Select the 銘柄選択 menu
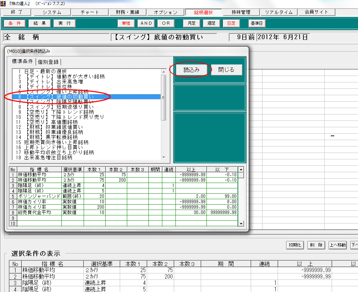The image size is (358, 292). [203, 12]
